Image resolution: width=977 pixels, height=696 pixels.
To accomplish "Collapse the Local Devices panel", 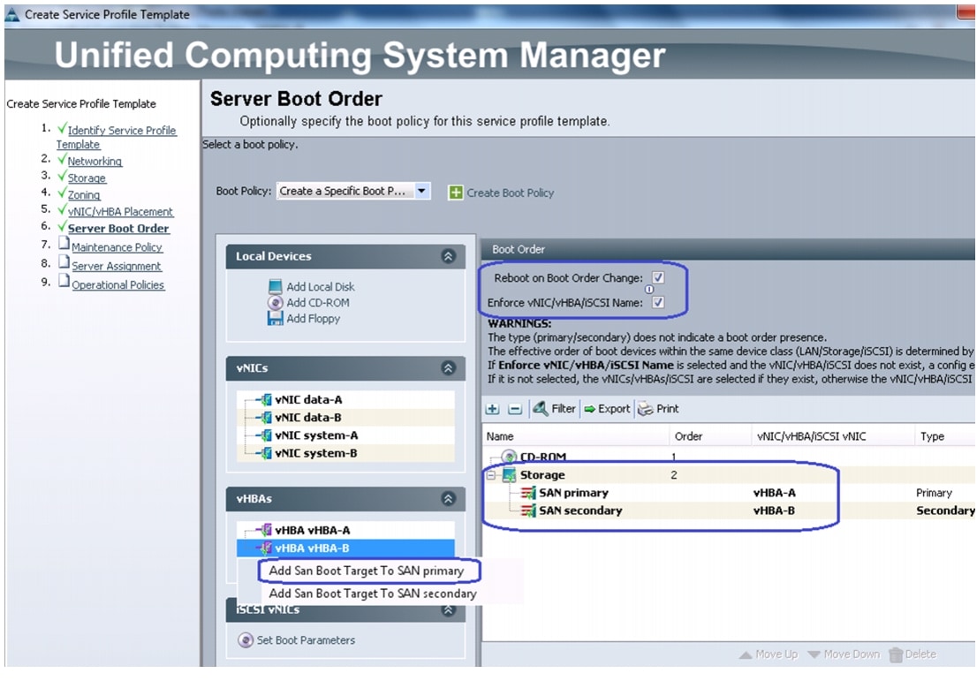I will tap(448, 256).
